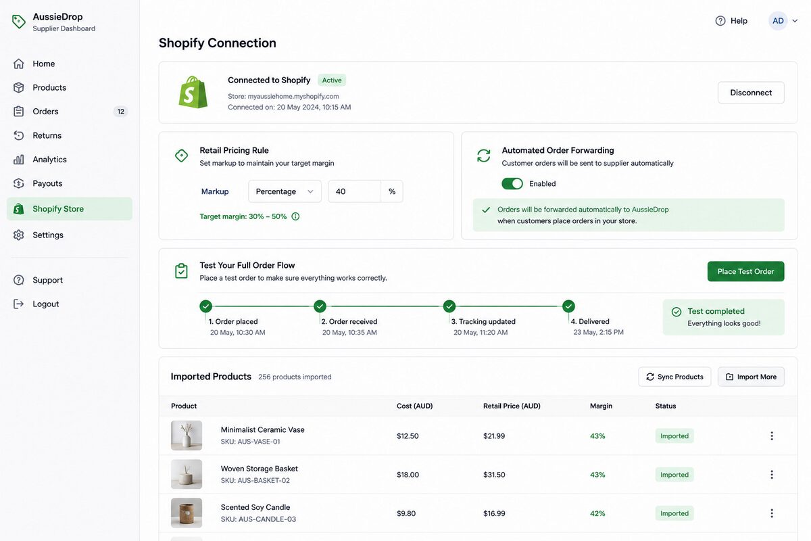Click the test order clipboard icon
Viewport: 811px width, 541px height.
tap(181, 270)
